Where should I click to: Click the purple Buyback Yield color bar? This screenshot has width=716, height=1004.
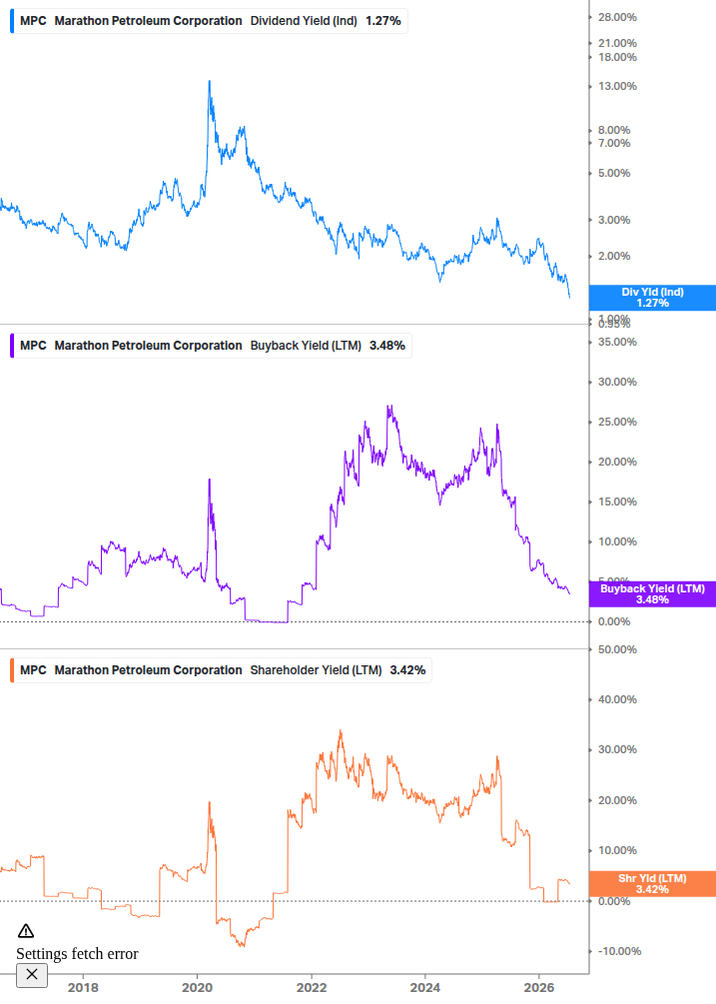12,345
